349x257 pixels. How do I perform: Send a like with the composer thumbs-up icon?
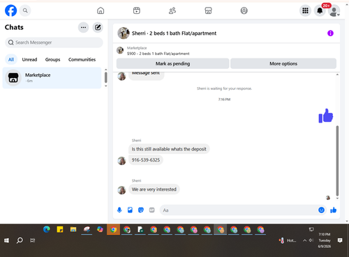[334, 210]
